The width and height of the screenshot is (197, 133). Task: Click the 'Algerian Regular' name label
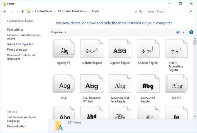[x=120, y=63]
